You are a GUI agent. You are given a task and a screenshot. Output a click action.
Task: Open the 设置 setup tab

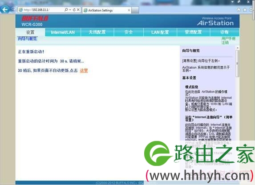(x=30, y=32)
